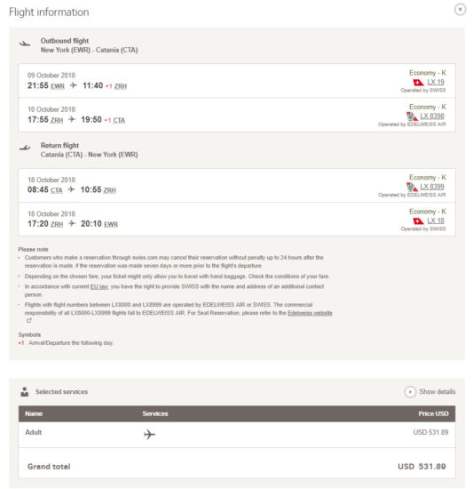473x489 pixels.
Task: Click the Edelweiss logo beside LX 8398
Action: pyautogui.click(x=412, y=116)
